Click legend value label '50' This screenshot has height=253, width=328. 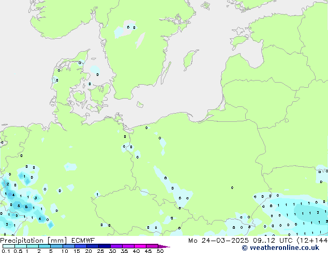tap(160, 251)
